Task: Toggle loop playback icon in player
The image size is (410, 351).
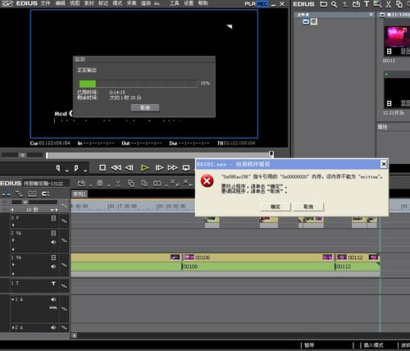Action: tap(186, 168)
